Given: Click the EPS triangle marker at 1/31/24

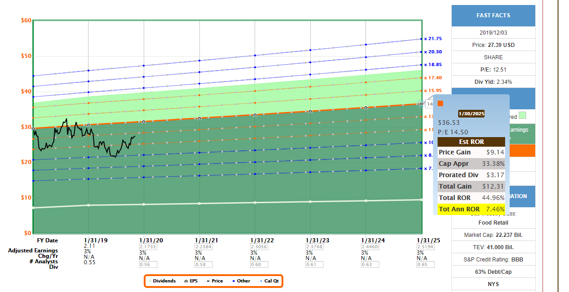Looking at the screenshot, I should [x=366, y=108].
